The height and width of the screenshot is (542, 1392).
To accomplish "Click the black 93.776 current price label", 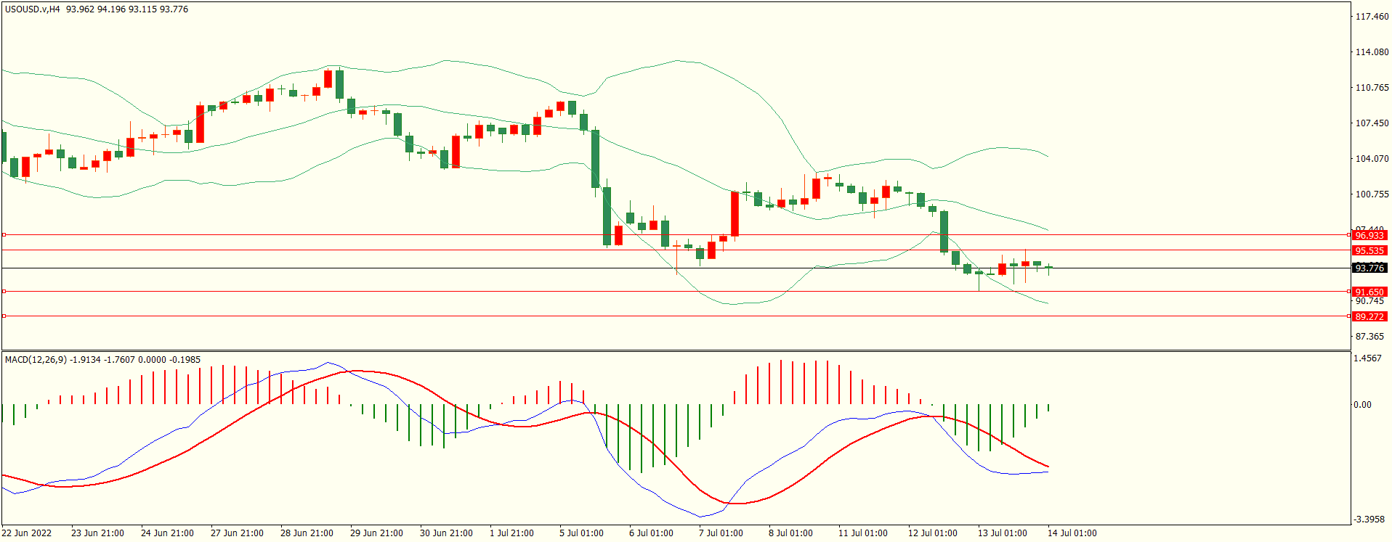I will point(1369,268).
